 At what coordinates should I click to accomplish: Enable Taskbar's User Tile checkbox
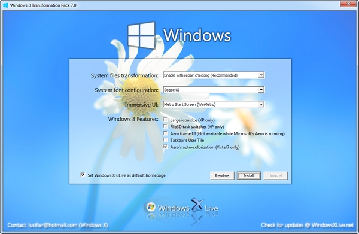point(165,140)
